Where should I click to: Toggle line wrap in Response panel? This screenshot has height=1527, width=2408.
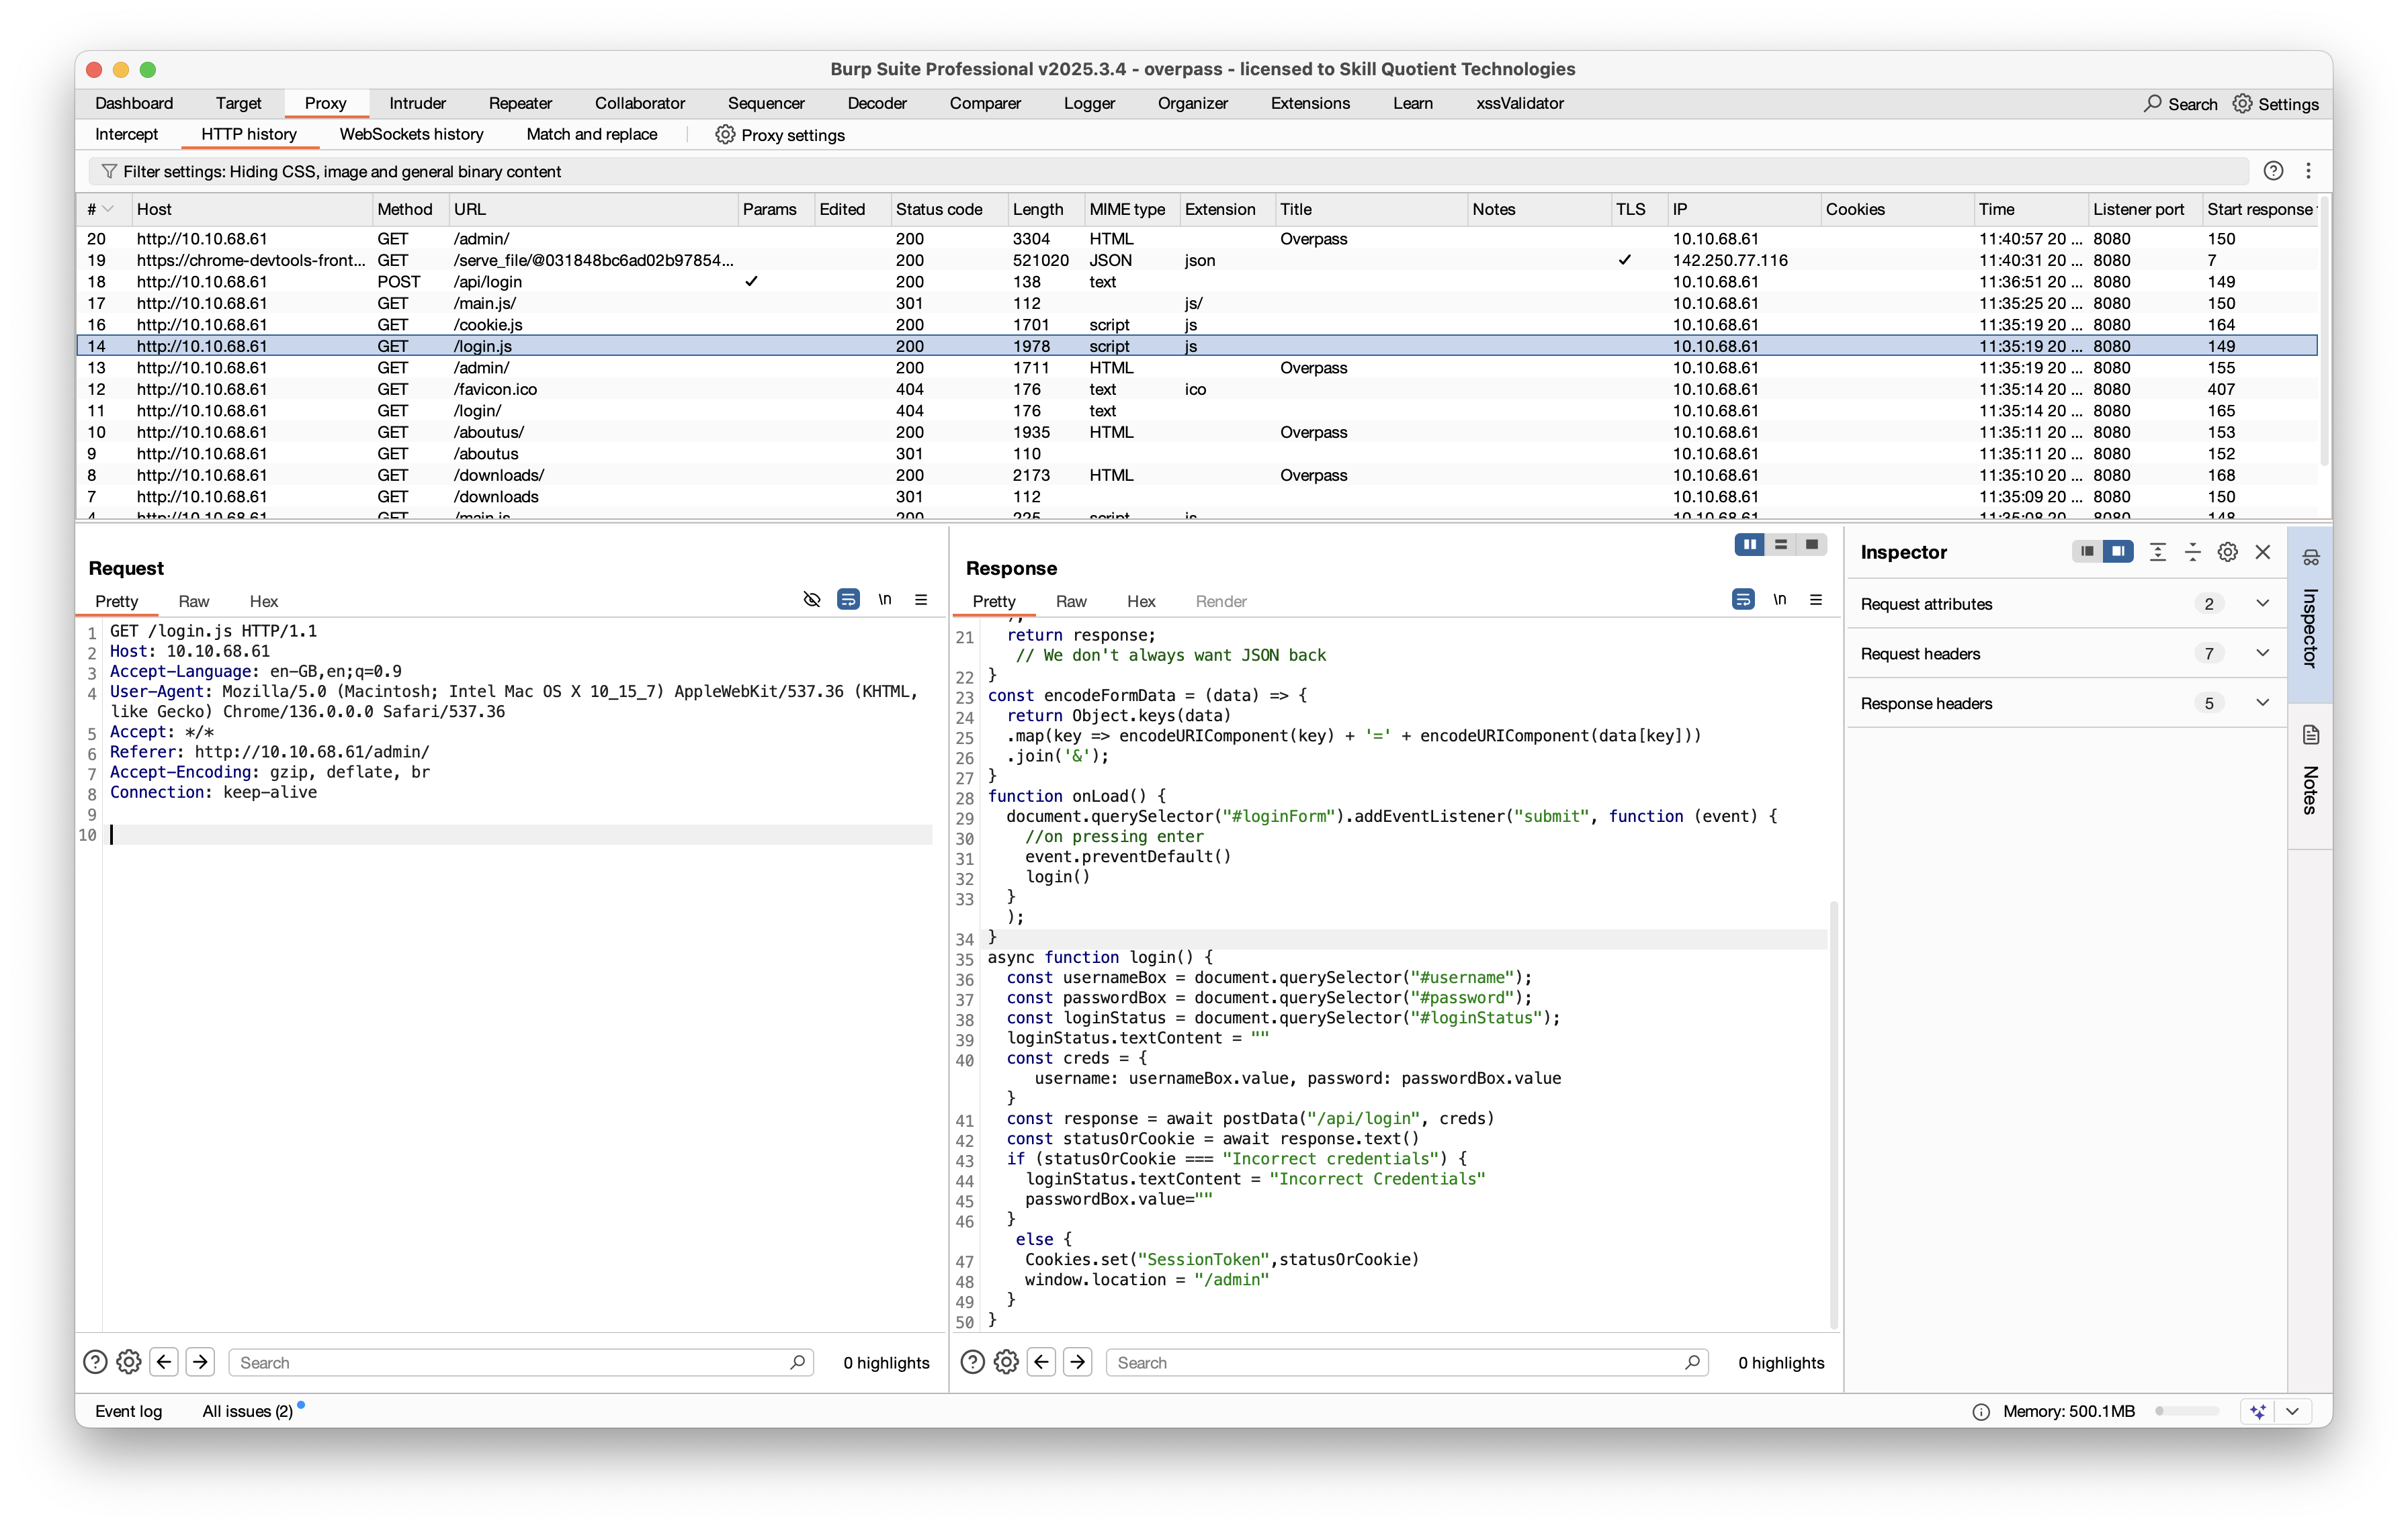coord(1743,600)
